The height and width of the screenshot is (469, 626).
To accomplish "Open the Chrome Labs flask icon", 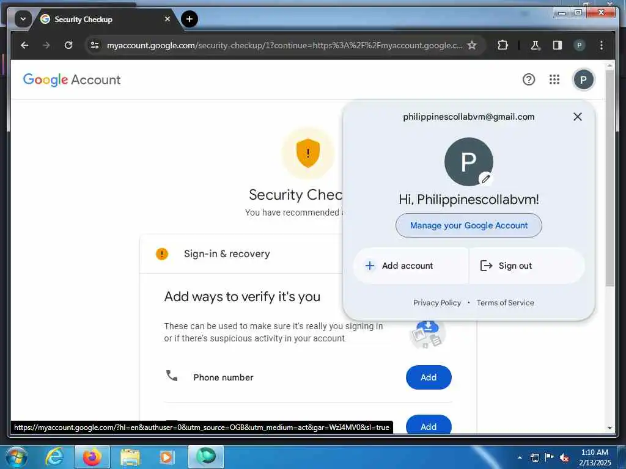I will [535, 45].
